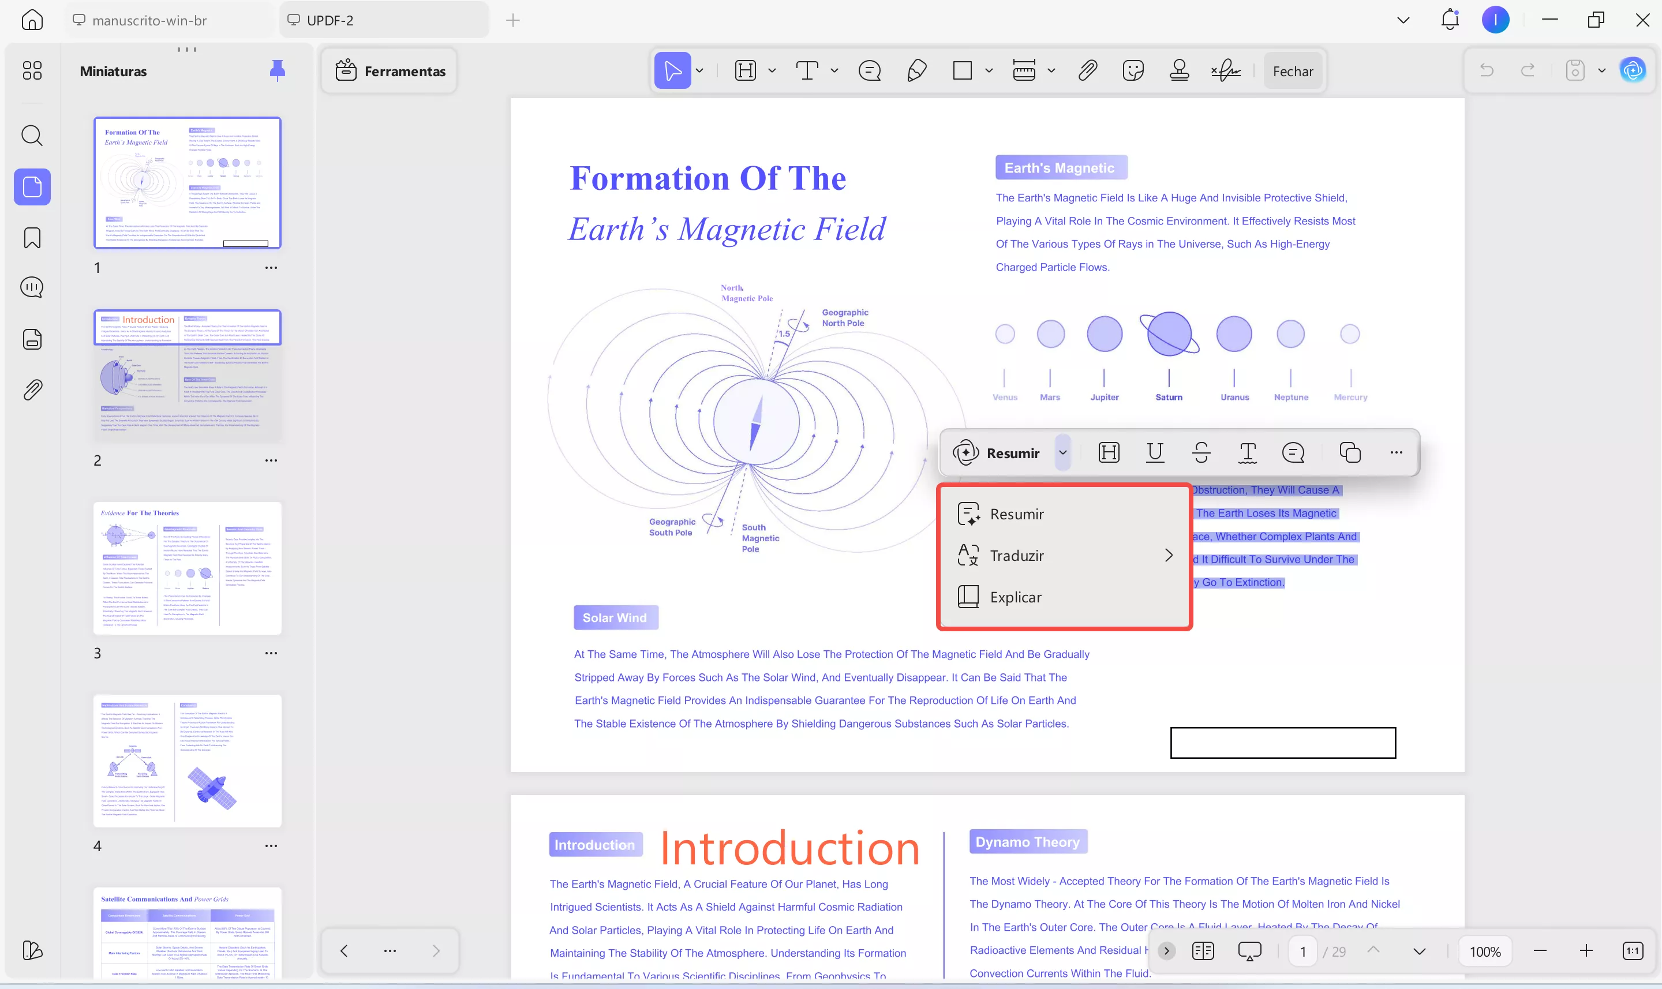Select the attach file paperclip toolbar icon
This screenshot has width=1662, height=989.
1088,70
